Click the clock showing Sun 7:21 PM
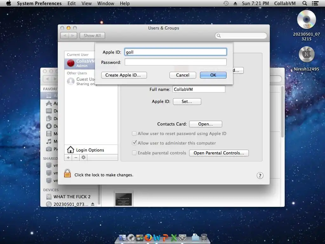Viewport: 325px width, 244px height. click(255, 3)
